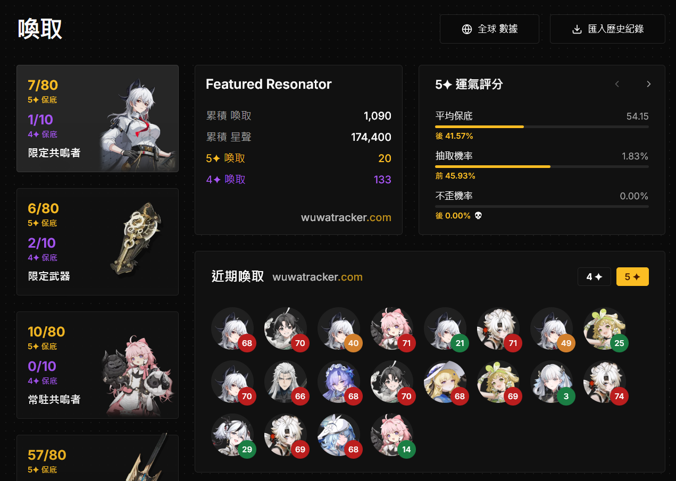
Task: Click the avatar with the red 74 badge
Action: (x=605, y=382)
